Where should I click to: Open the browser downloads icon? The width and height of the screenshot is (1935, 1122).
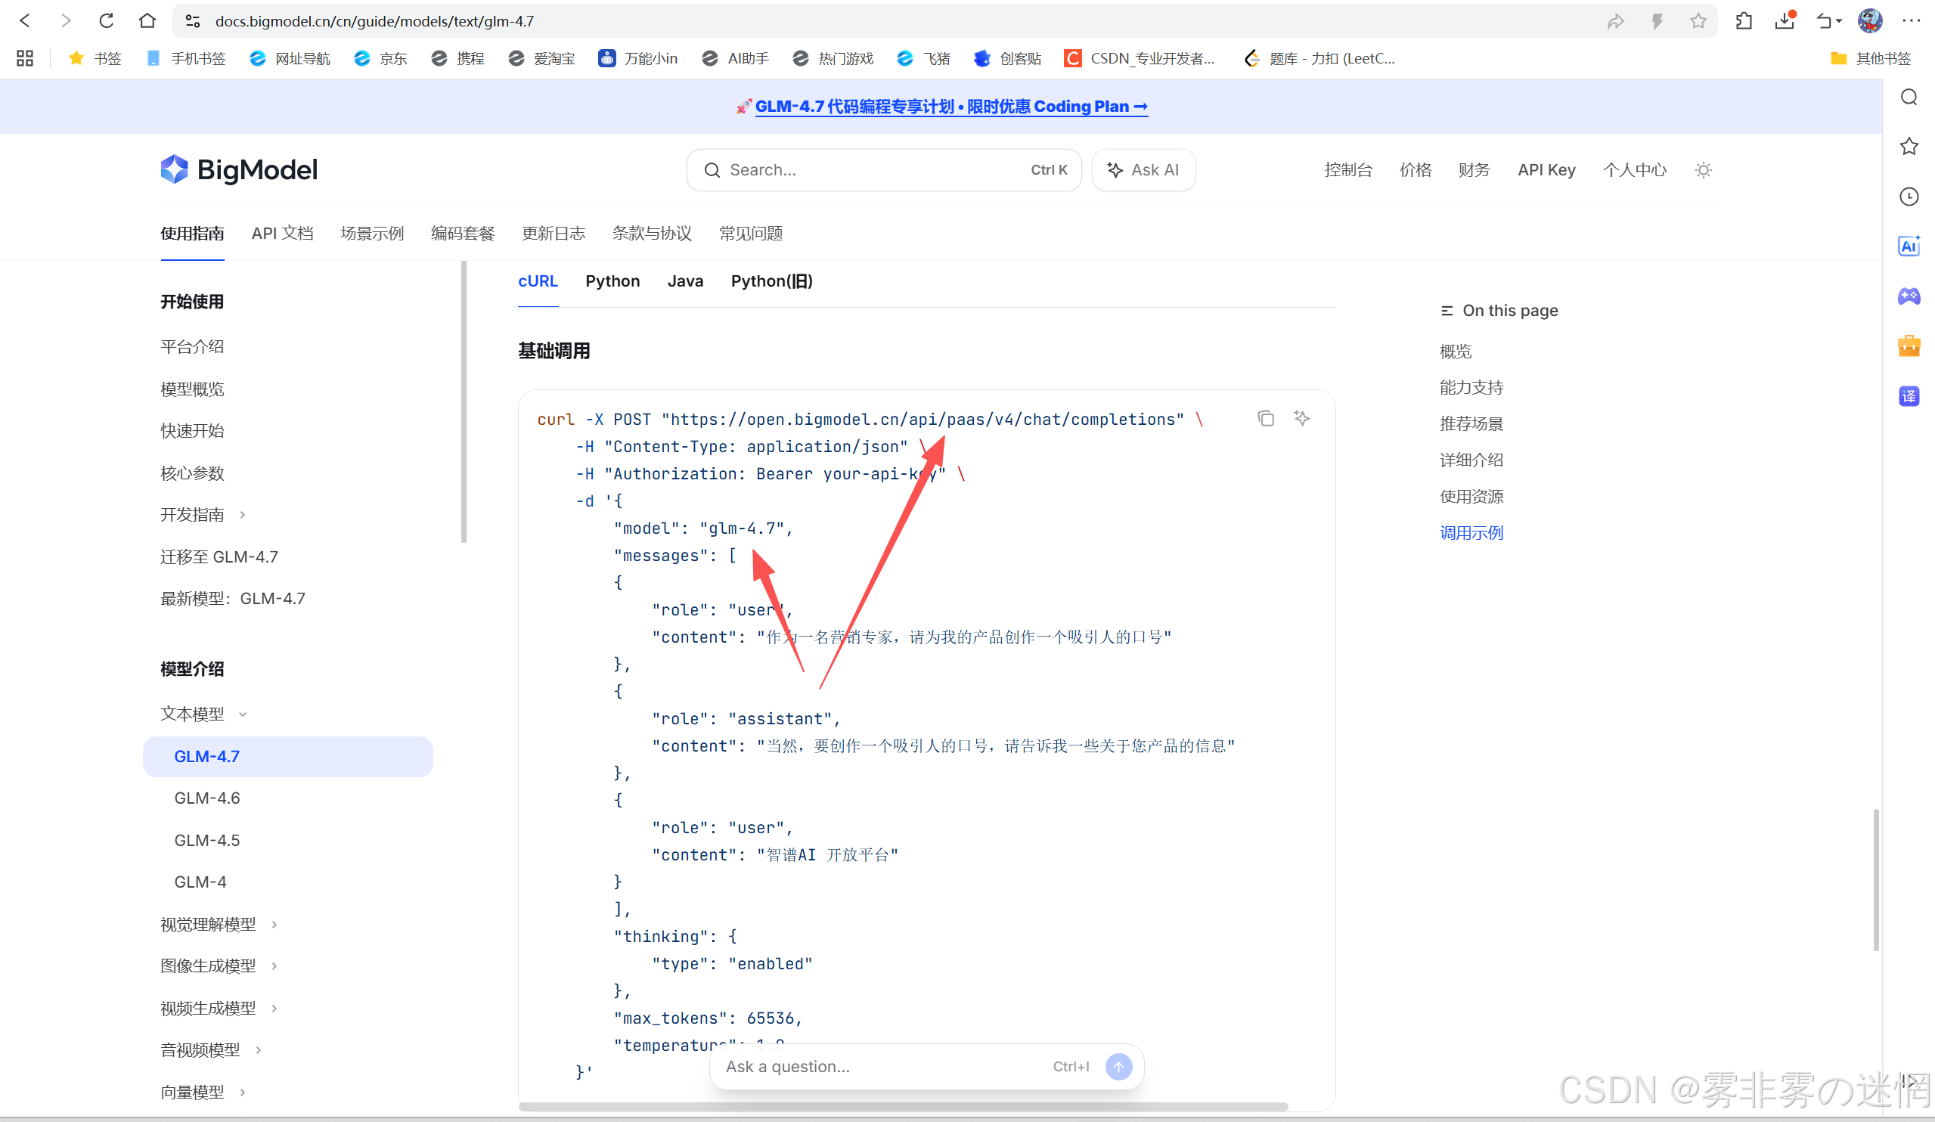pos(1785,20)
